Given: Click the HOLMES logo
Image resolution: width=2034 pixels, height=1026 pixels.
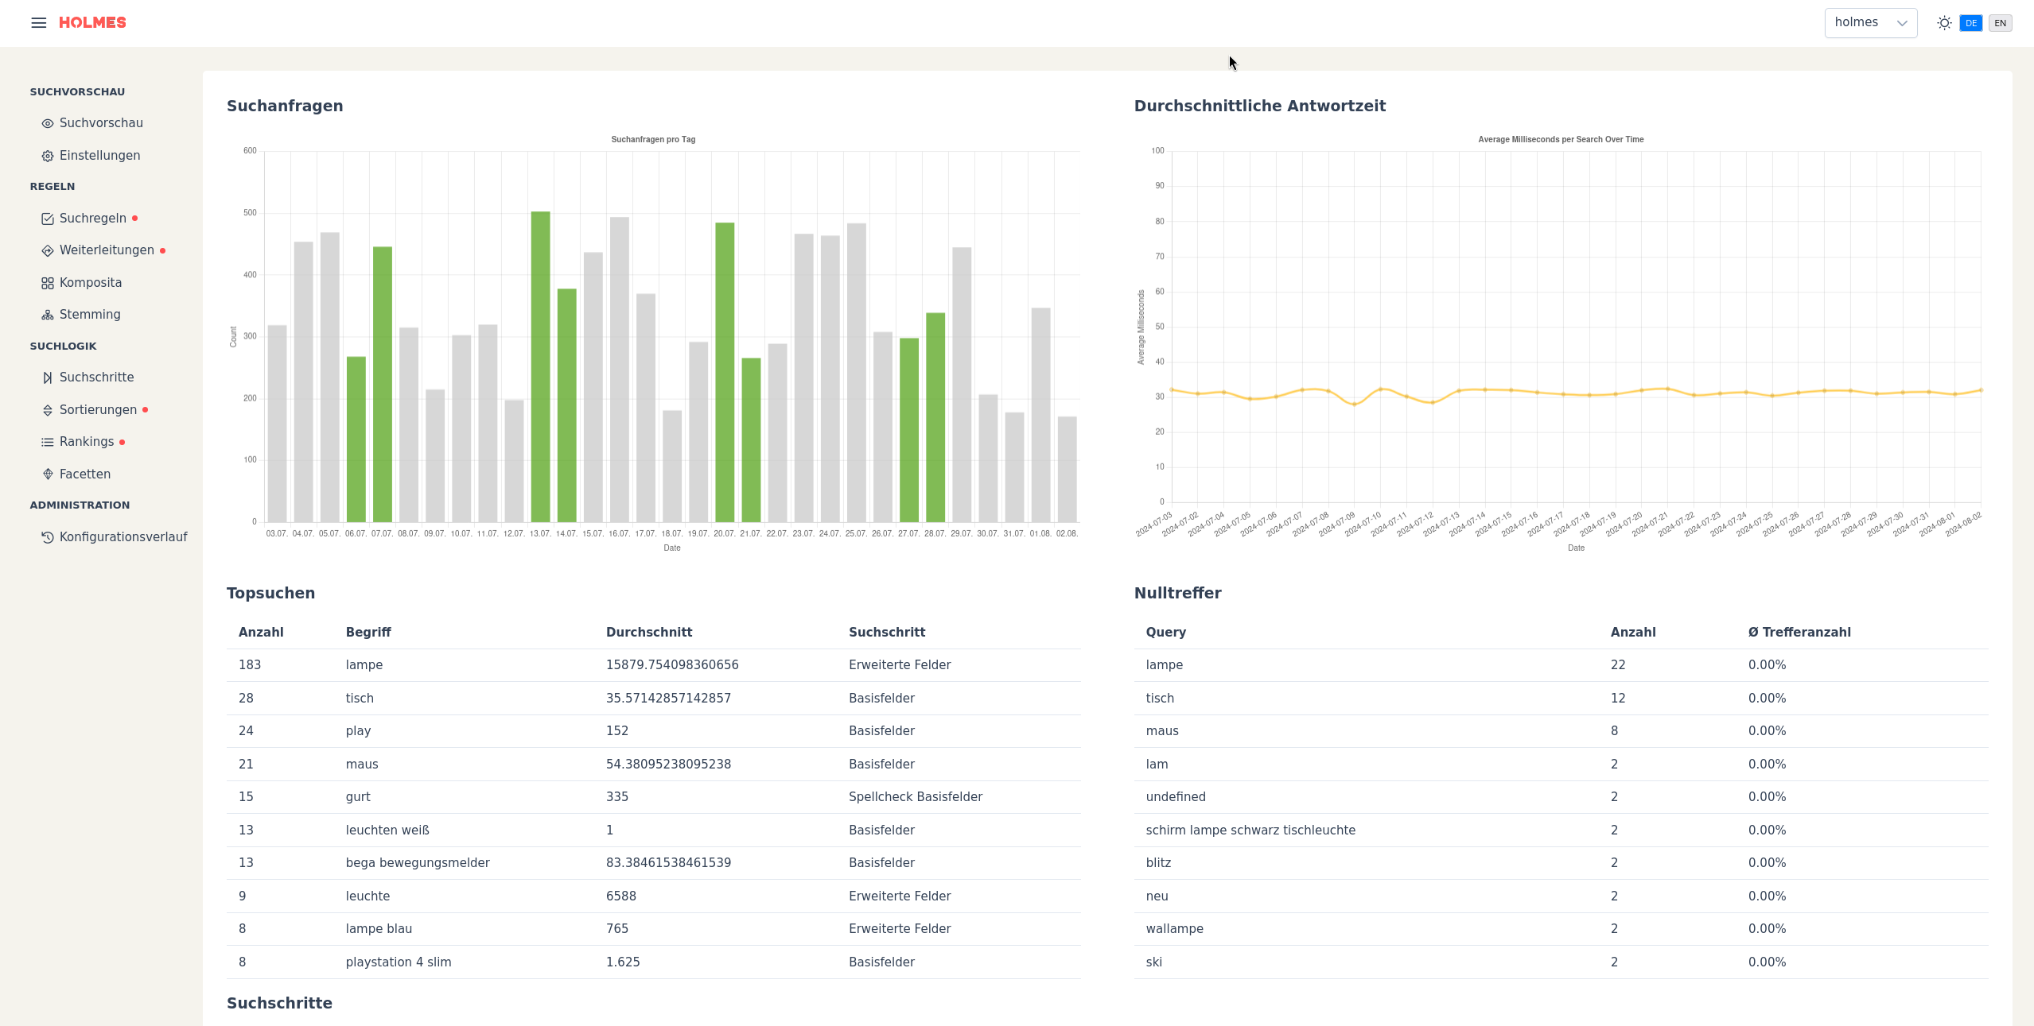Looking at the screenshot, I should pyautogui.click(x=92, y=23).
